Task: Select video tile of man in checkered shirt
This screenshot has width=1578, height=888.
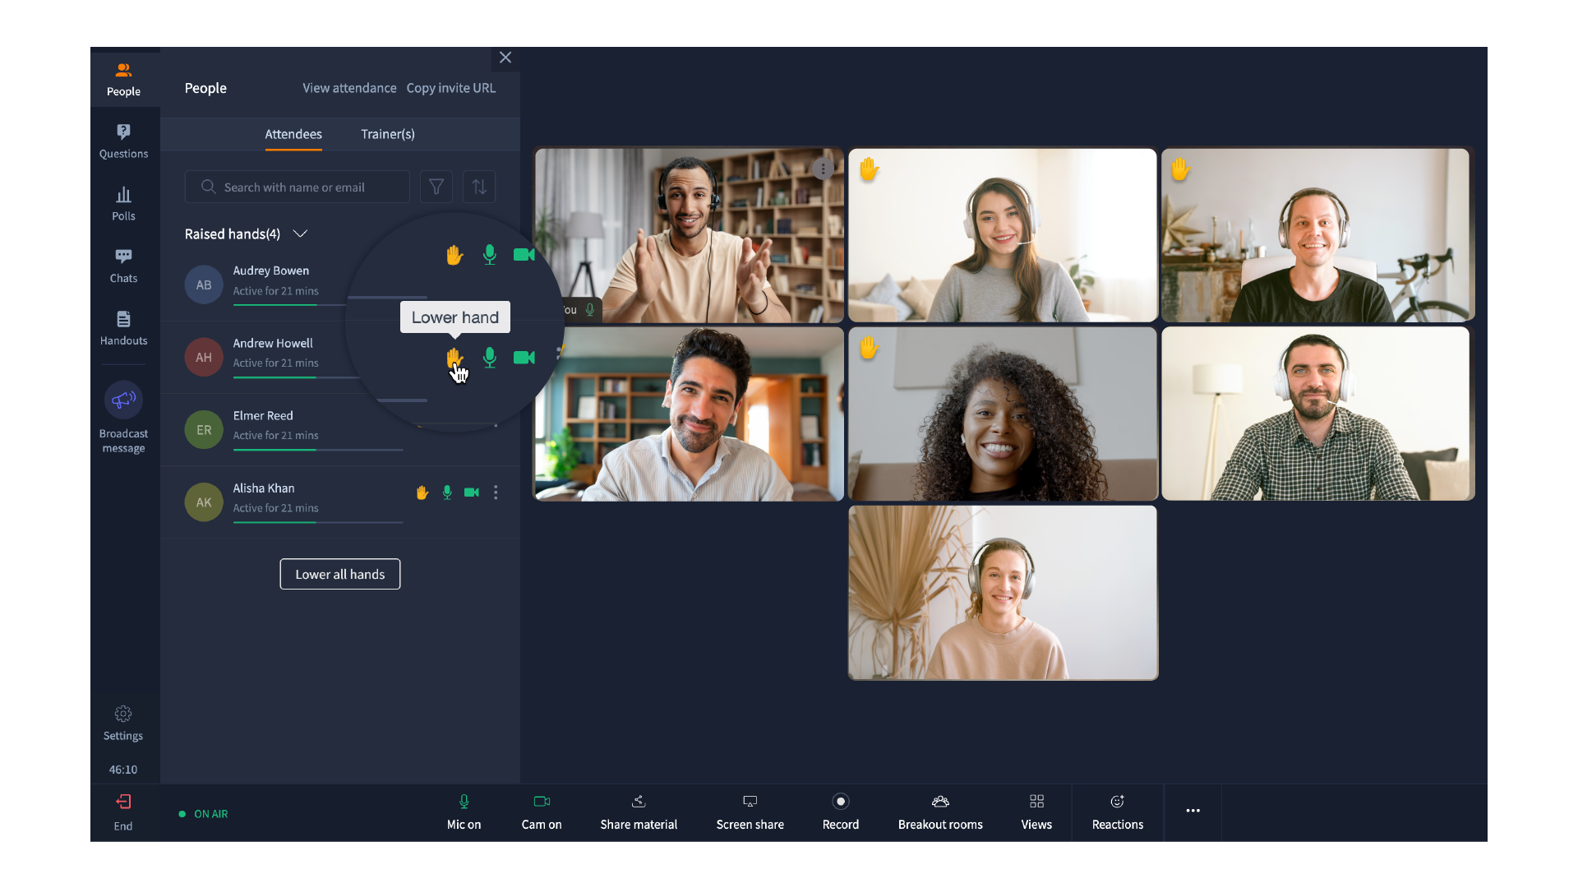Action: (1317, 414)
